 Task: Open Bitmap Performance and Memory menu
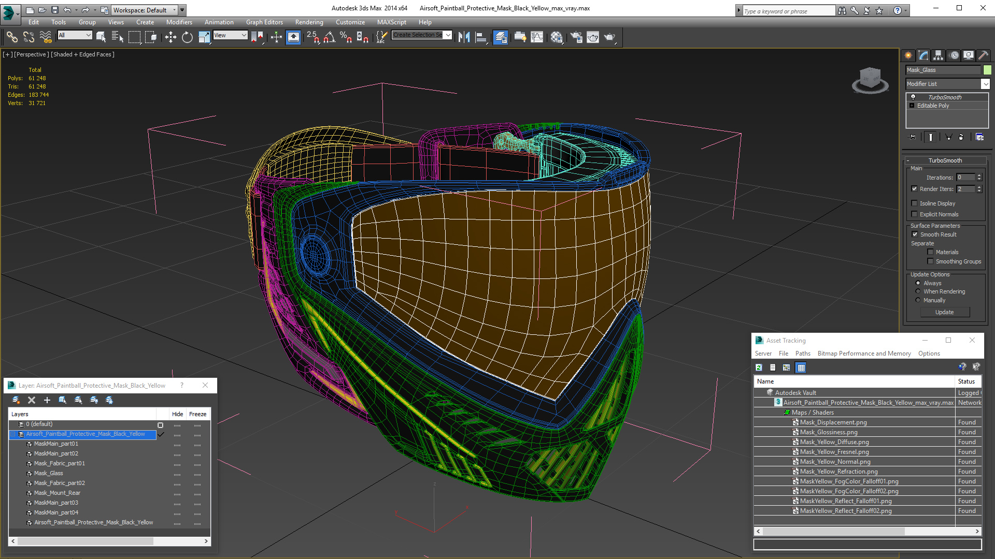[x=864, y=354]
